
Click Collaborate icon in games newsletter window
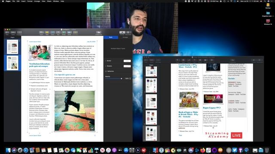tap(232, 60)
